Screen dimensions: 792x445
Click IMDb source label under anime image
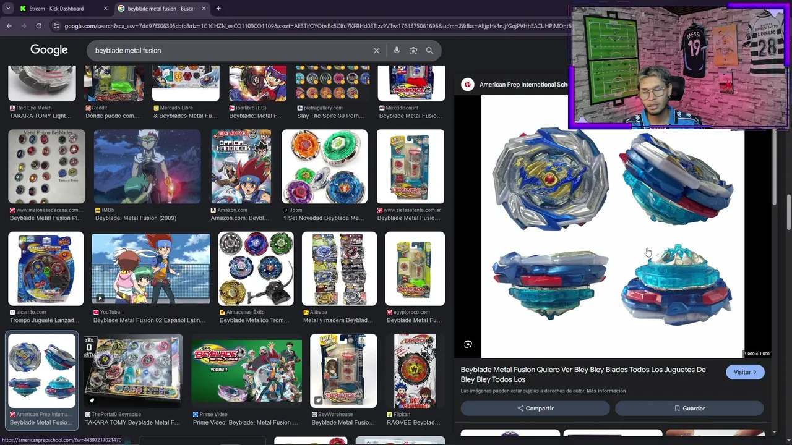click(108, 210)
